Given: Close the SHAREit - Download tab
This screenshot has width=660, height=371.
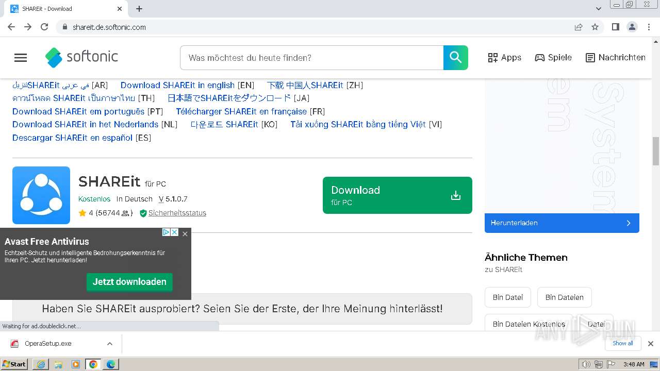Looking at the screenshot, I should (120, 9).
